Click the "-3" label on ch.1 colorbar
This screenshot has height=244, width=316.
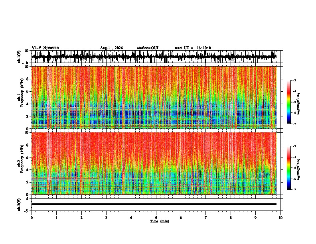click(x=294, y=80)
